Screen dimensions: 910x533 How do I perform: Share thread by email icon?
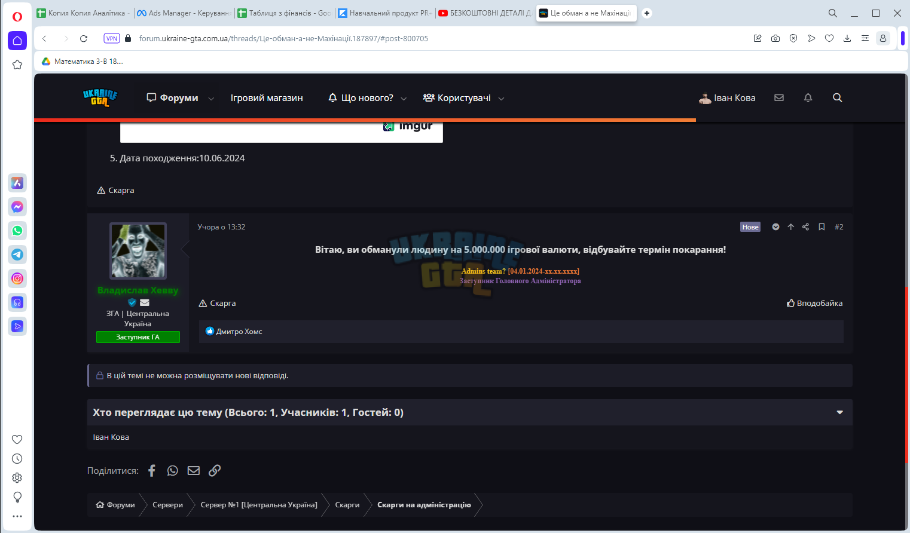194,471
